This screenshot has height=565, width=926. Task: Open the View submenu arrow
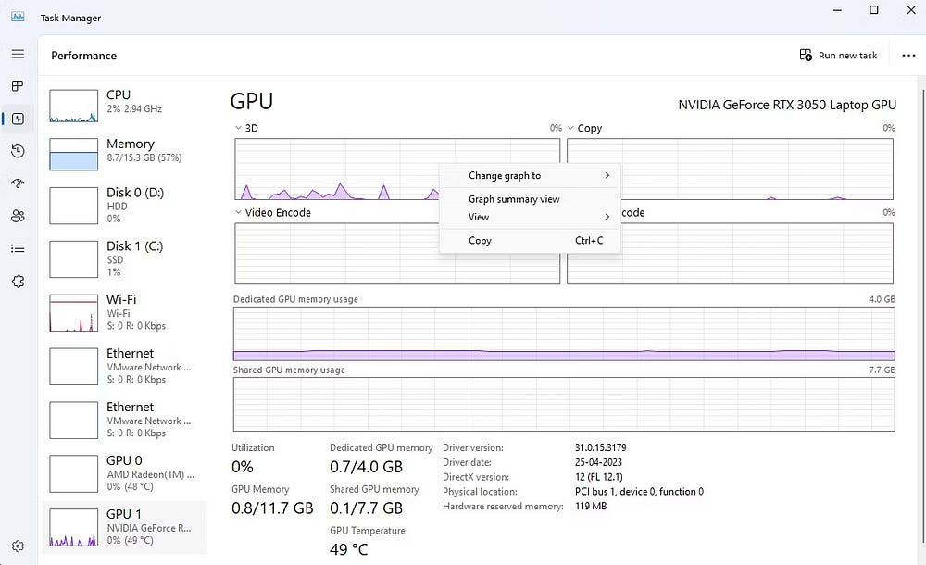coord(607,217)
